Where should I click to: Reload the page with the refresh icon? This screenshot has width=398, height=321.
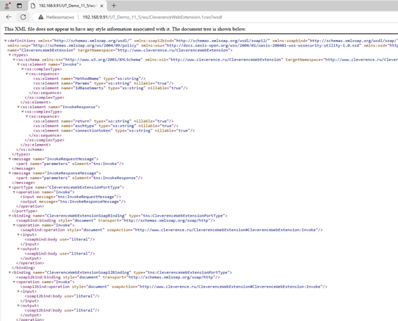23,17
